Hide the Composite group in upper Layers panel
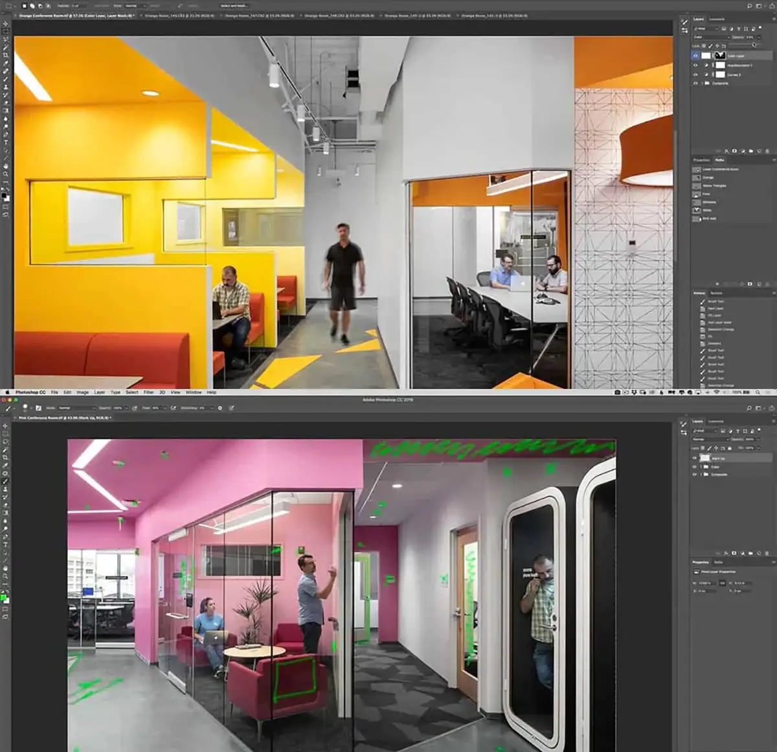Viewport: 777px width, 752px height. click(696, 84)
